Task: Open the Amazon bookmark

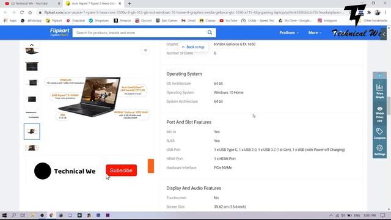Action: (x=122, y=20)
